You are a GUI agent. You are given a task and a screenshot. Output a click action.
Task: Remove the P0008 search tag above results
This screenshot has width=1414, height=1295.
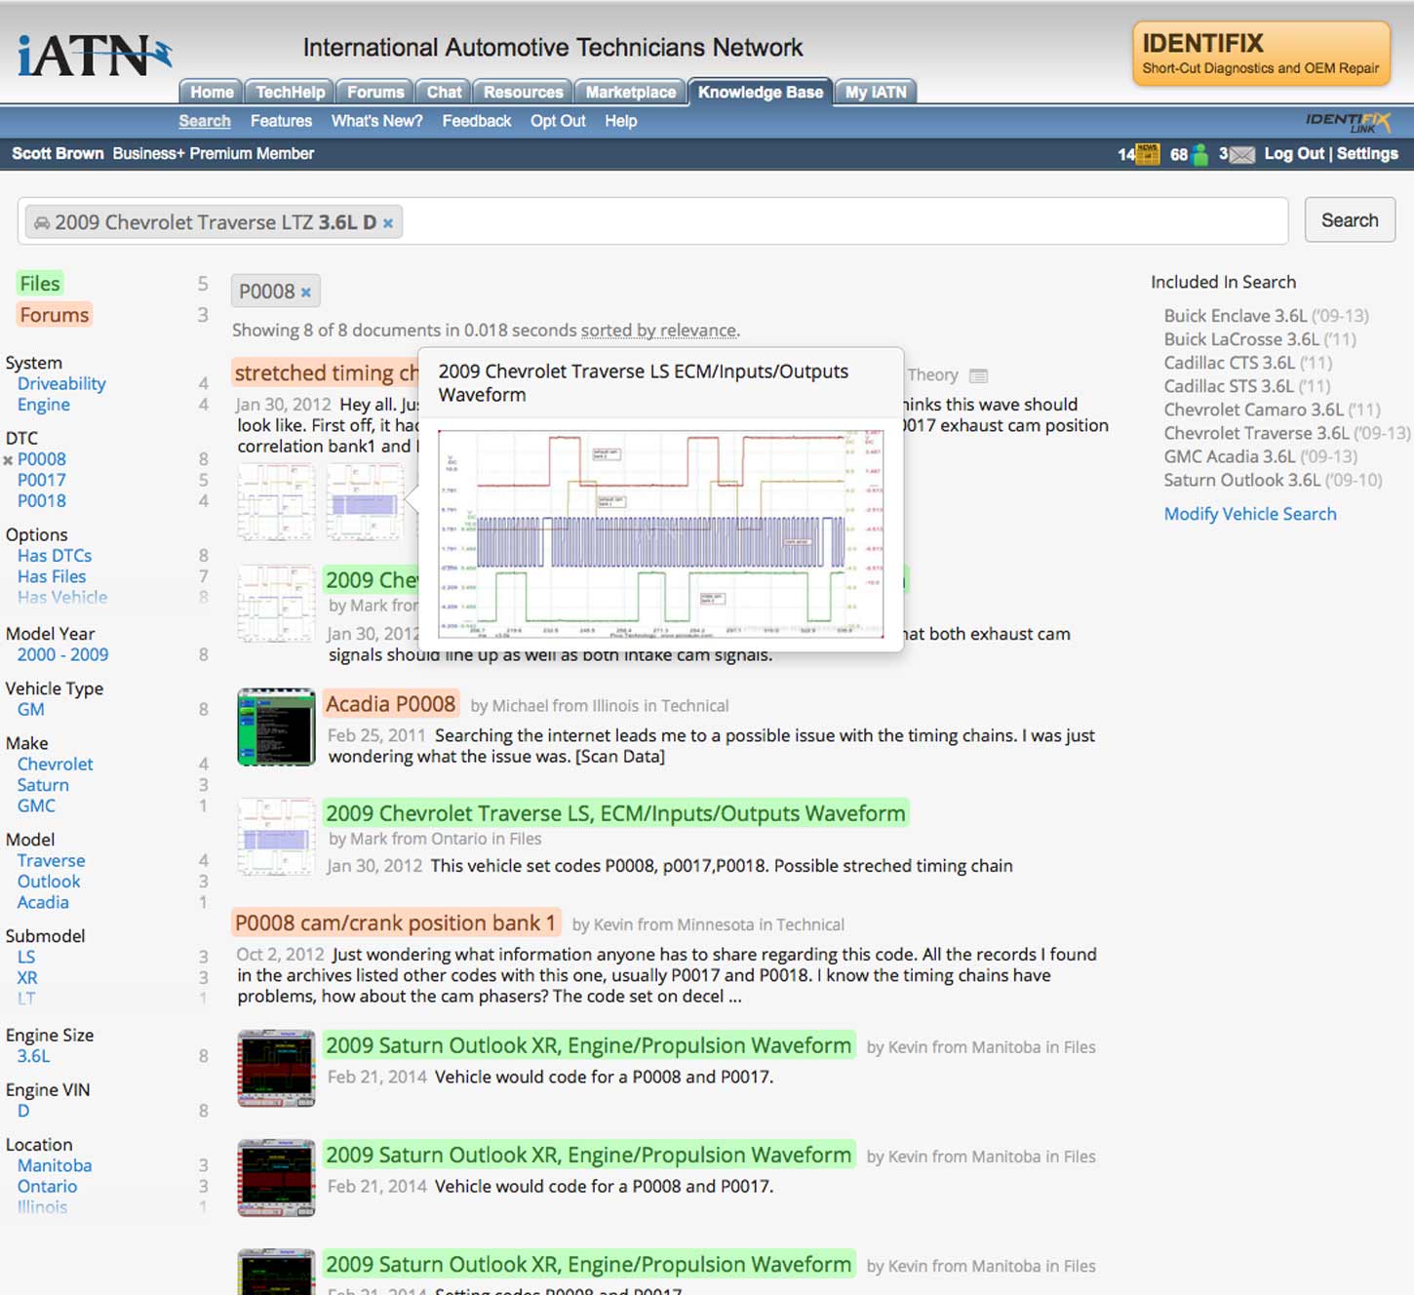pyautogui.click(x=306, y=293)
